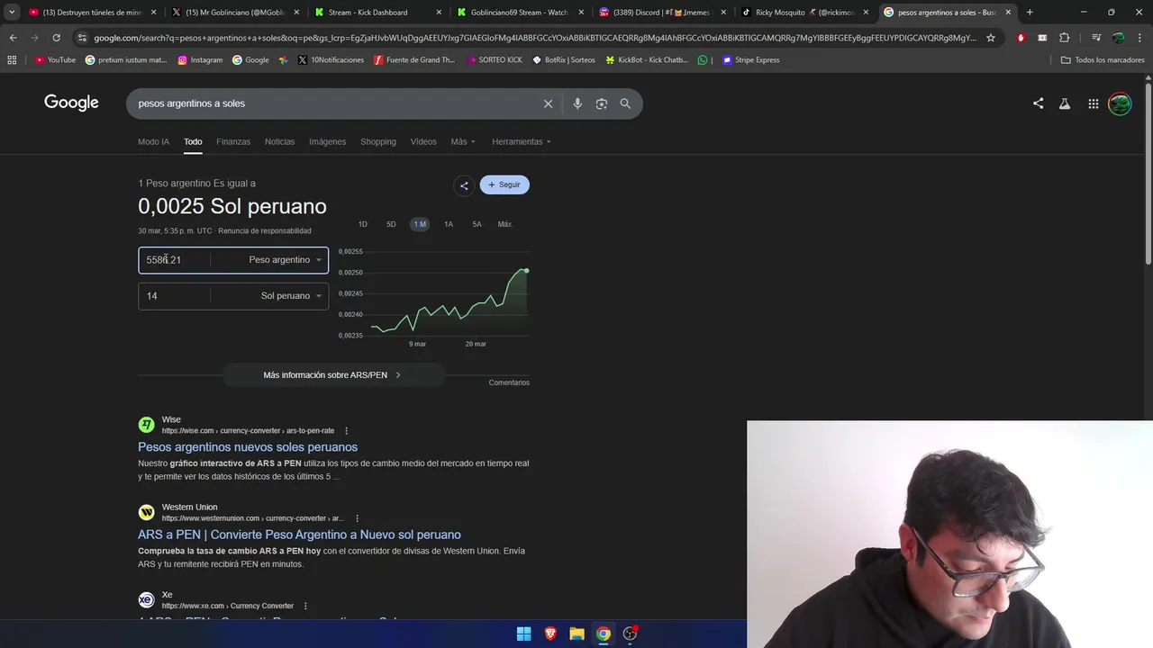
Task: Select the 5D chart range
Action: [391, 224]
